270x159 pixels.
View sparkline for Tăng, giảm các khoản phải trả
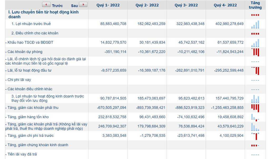tap(255, 127)
